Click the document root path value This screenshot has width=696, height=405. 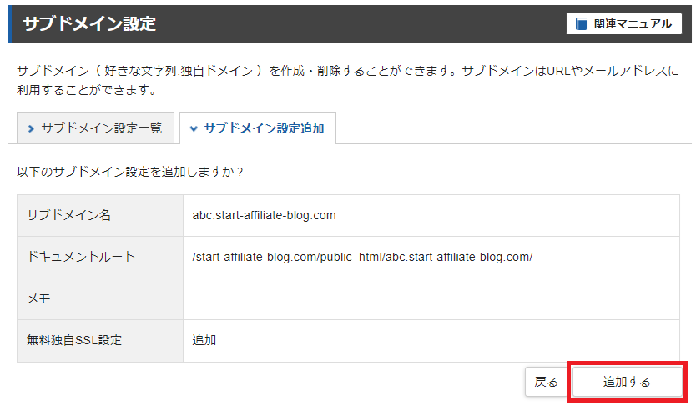point(362,257)
